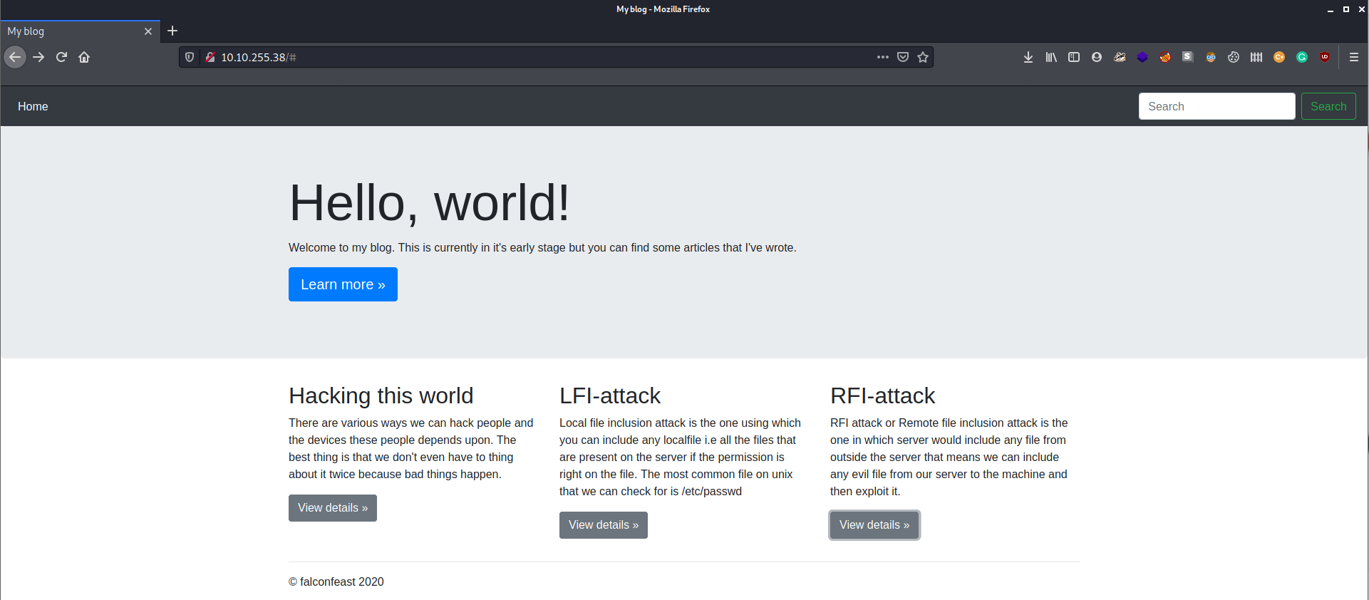Bookmark this page with the star icon
Screen dimensions: 1369x600
pyautogui.click(x=923, y=57)
